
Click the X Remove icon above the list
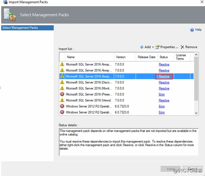[182, 47]
